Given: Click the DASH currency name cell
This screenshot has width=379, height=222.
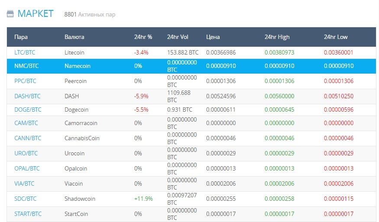Looking at the screenshot, I should tap(71, 96).
